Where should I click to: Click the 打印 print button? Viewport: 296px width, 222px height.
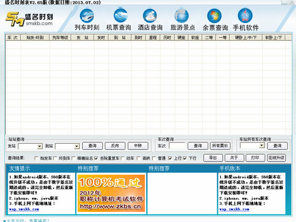[255, 158]
